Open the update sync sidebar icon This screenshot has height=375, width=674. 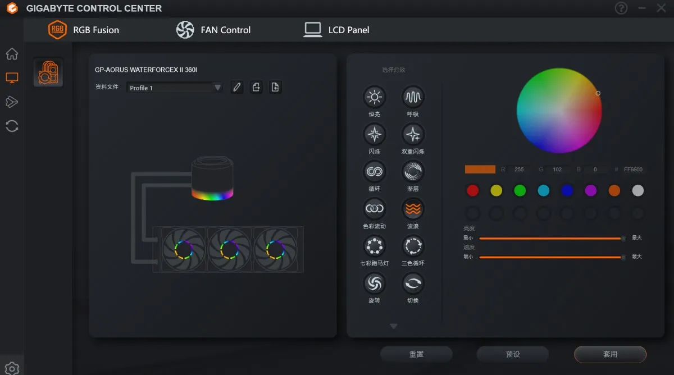tap(12, 126)
